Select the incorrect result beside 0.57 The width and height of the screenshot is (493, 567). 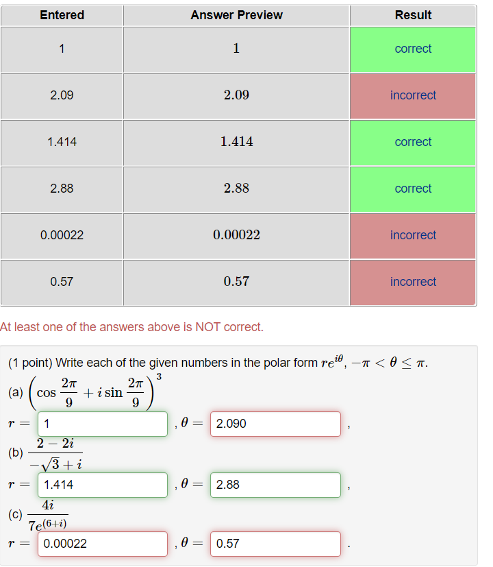pyautogui.click(x=412, y=282)
